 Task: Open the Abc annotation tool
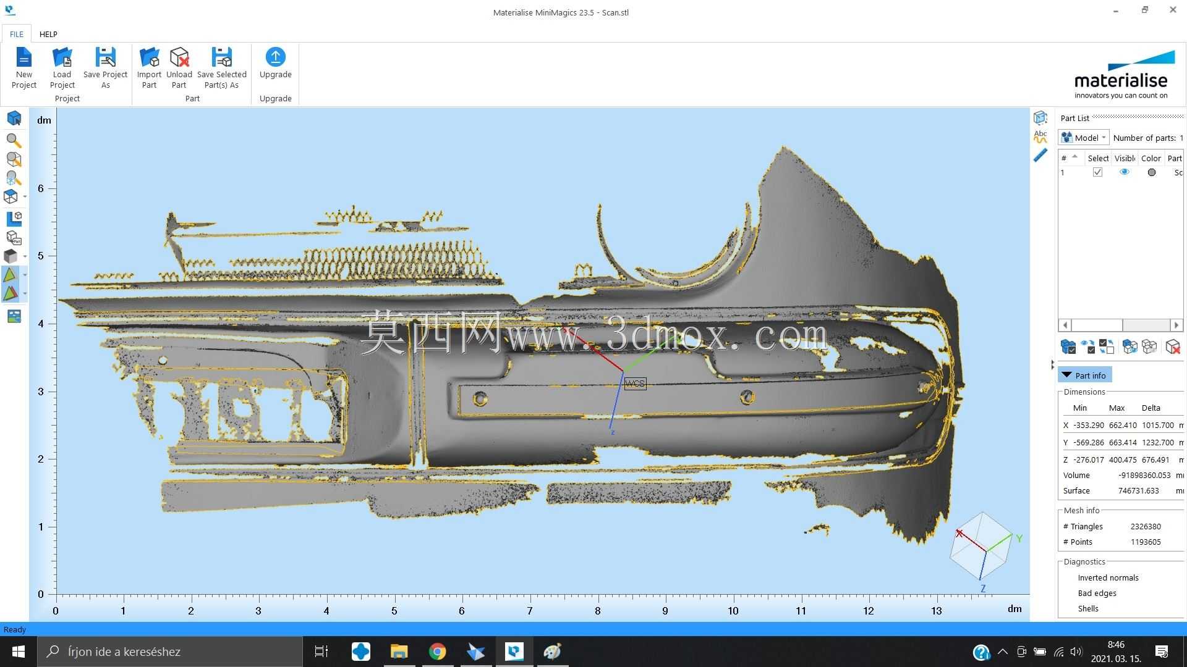[x=1040, y=136]
